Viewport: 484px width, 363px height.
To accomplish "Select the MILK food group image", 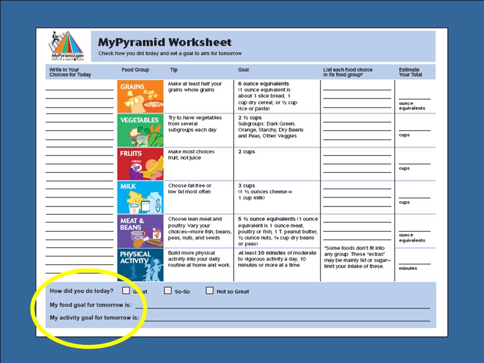I will tap(141, 198).
